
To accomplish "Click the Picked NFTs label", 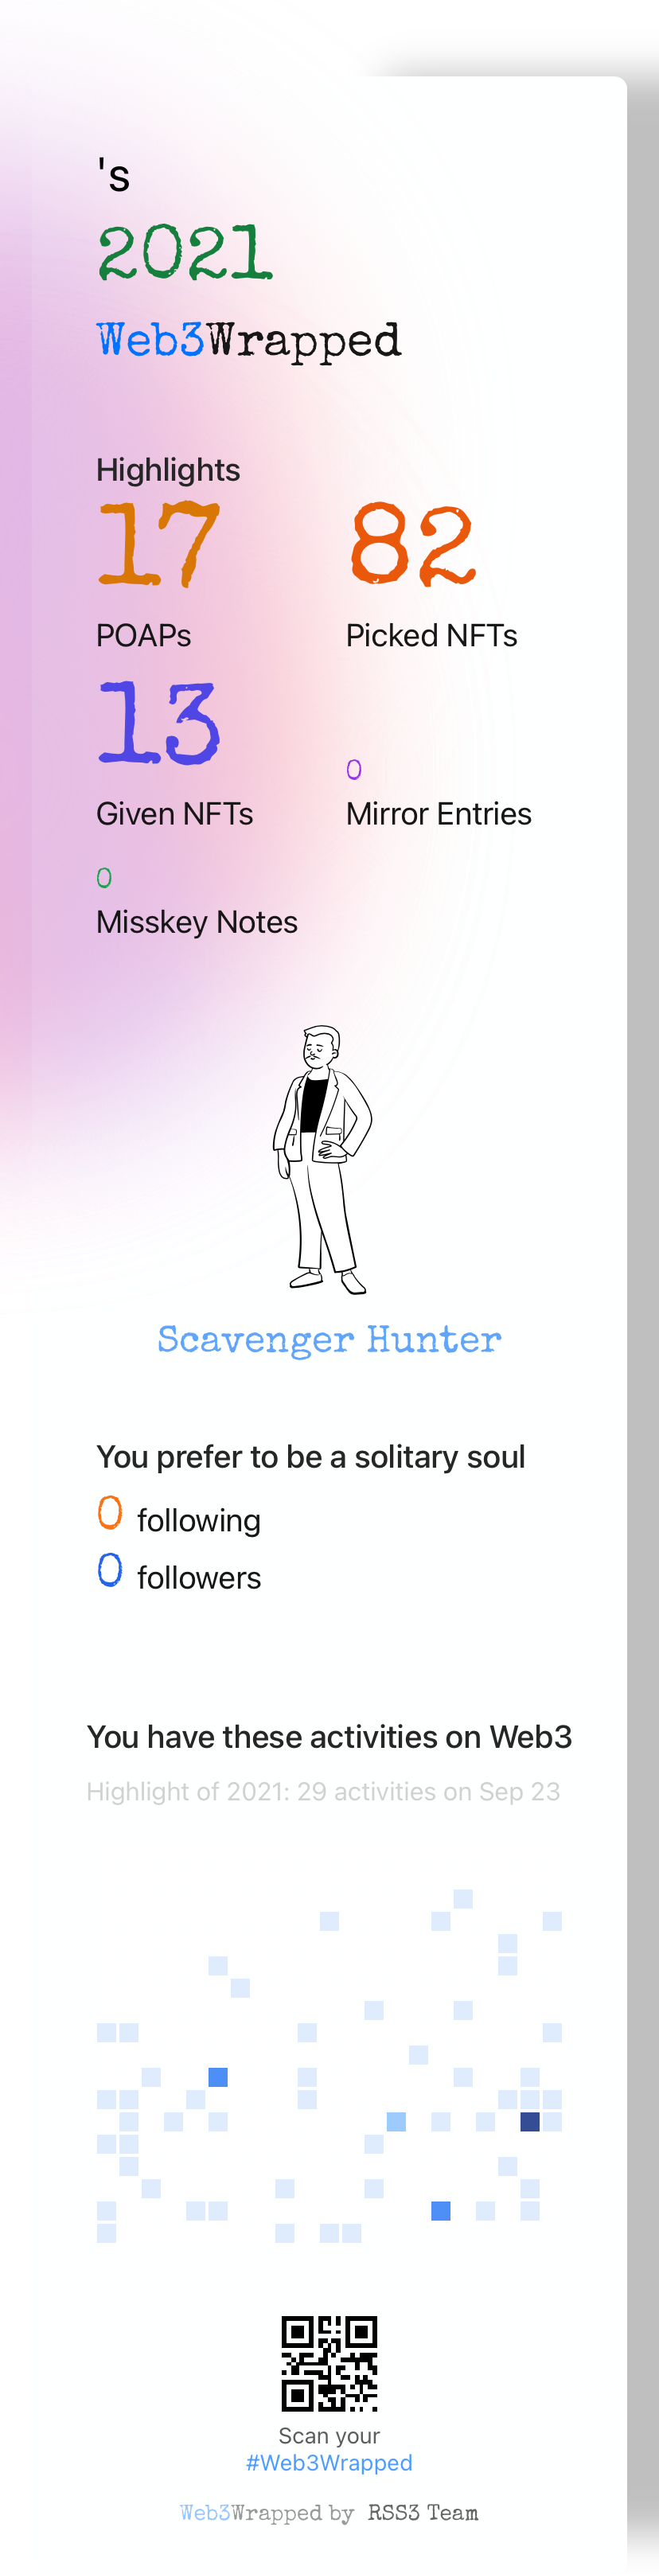I will click(431, 635).
